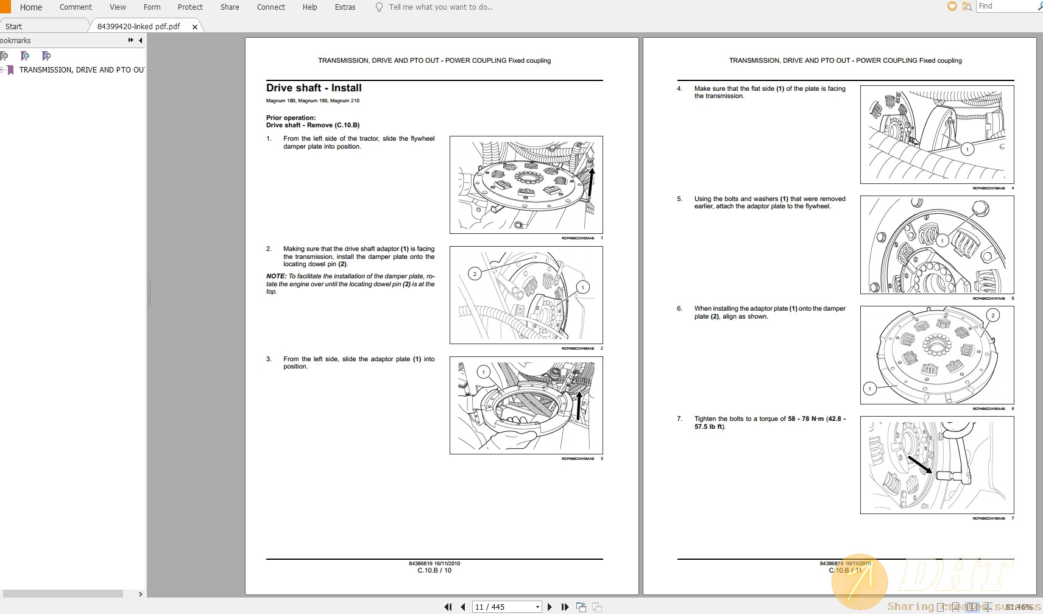Click the orange heart favorites icon
This screenshot has width=1043, height=614.
[952, 6]
